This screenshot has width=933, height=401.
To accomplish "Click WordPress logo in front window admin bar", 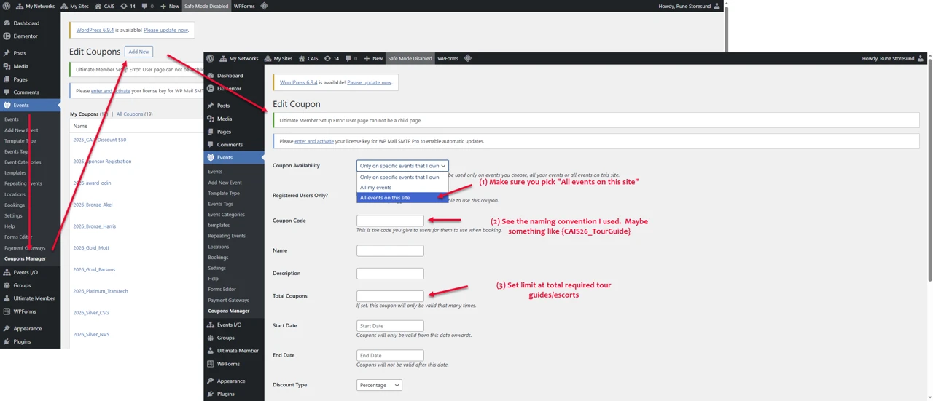I will pos(210,58).
